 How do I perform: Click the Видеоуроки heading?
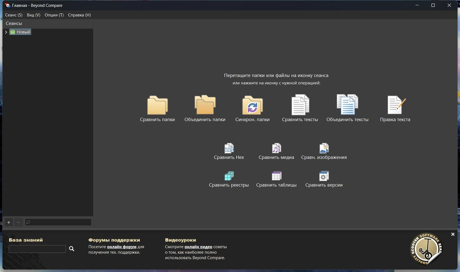(x=181, y=240)
